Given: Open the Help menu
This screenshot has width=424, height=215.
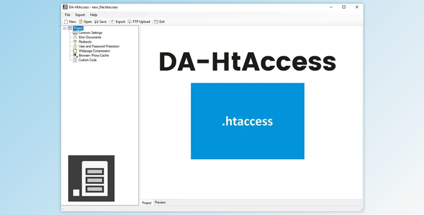Looking at the screenshot, I should (93, 15).
